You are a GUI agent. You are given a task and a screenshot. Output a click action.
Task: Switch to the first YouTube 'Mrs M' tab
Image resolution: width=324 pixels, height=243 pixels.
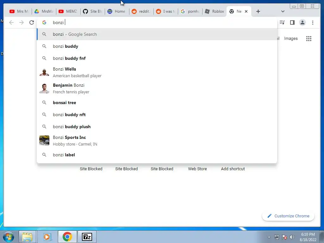click(x=19, y=11)
